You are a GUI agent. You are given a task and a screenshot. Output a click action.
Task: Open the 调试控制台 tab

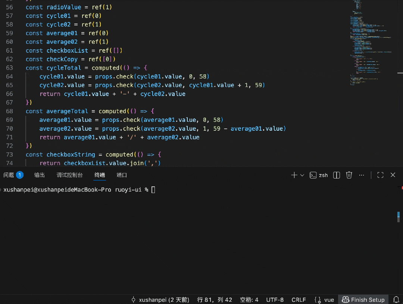point(69,175)
